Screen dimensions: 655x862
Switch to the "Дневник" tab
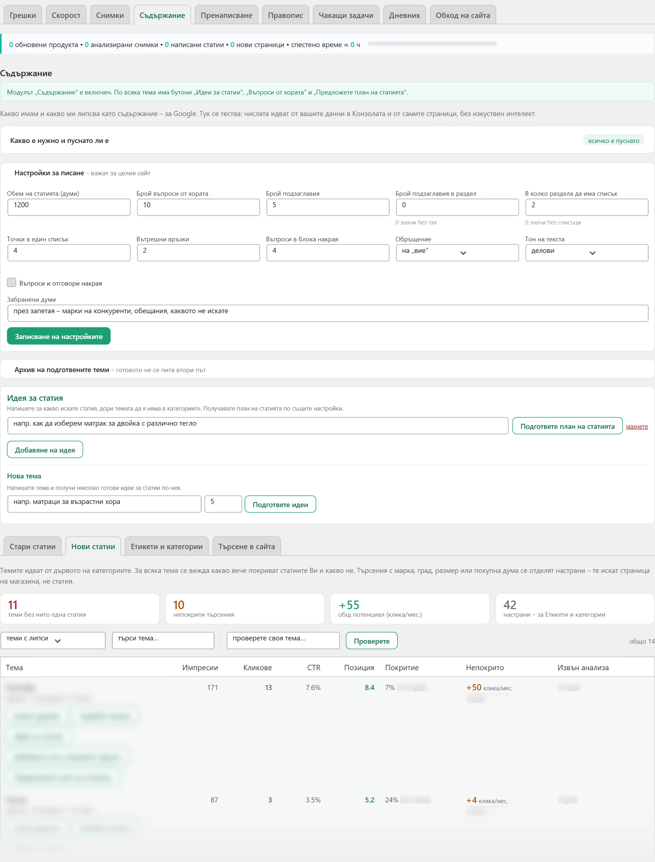[404, 15]
